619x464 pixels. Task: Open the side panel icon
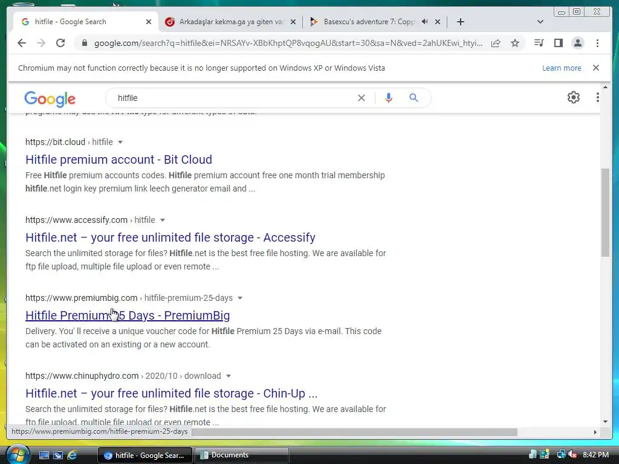(x=558, y=43)
